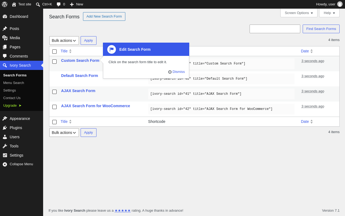345x216 pixels.
Task: Click the Settings sliders icon
Action: [5, 155]
